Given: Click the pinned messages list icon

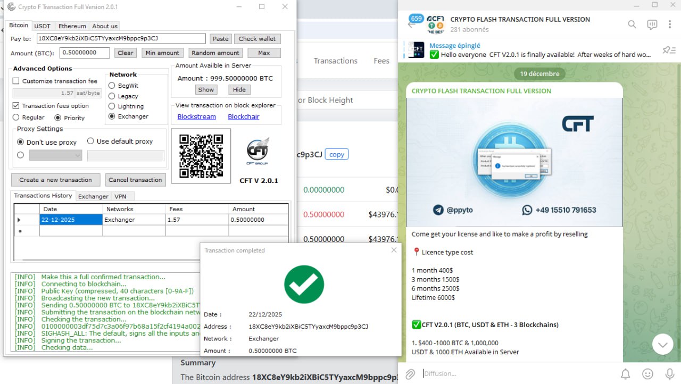Looking at the screenshot, I should pyautogui.click(x=668, y=50).
